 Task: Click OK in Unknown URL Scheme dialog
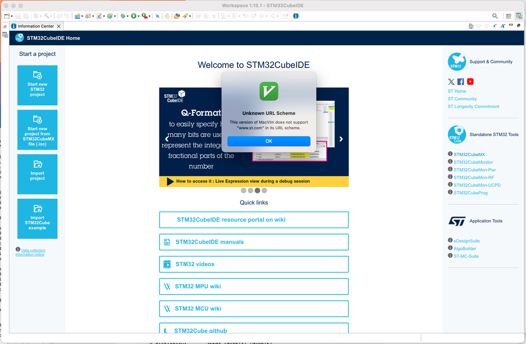click(x=269, y=141)
